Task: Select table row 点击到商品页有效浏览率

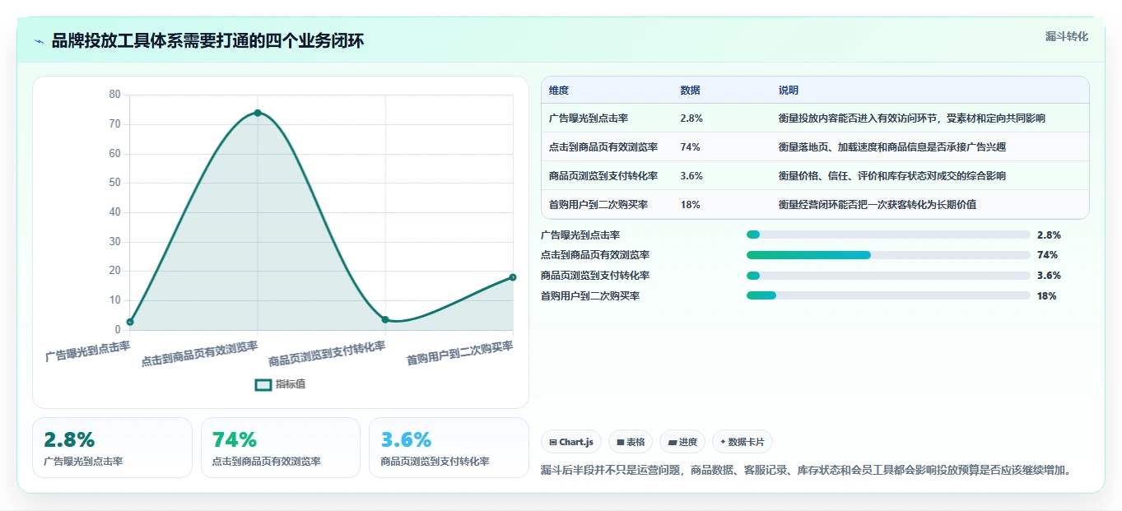Action: point(815,147)
